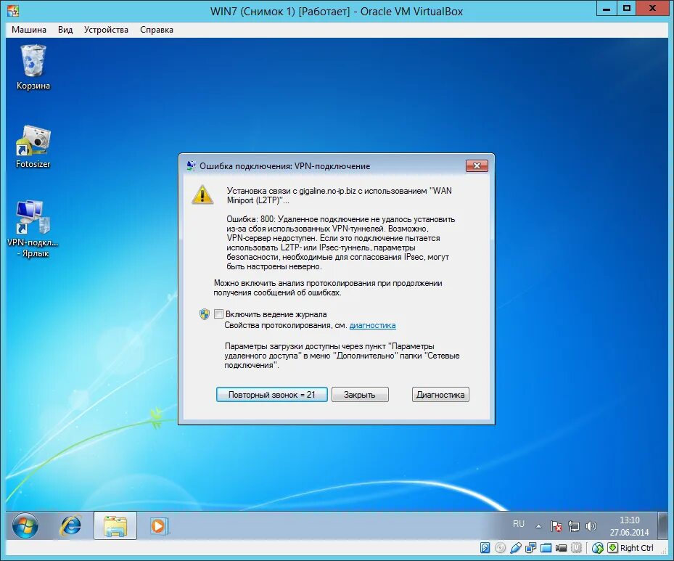Click Повторный звонок = 21 button
This screenshot has height=561, width=674.
point(271,395)
